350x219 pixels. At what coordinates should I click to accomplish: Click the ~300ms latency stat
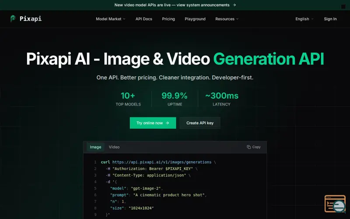pyautogui.click(x=222, y=99)
